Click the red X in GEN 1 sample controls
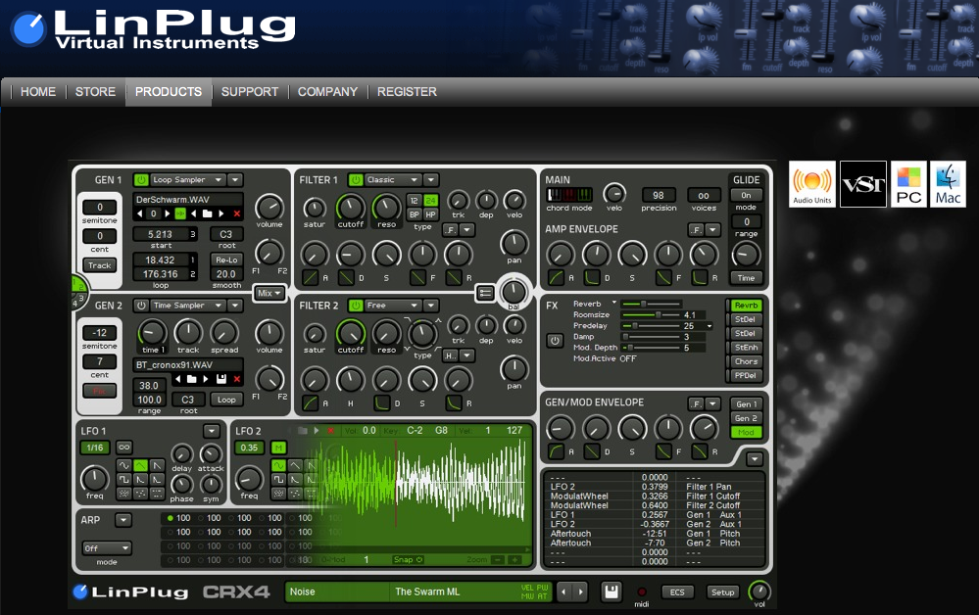The image size is (979, 615). (236, 213)
